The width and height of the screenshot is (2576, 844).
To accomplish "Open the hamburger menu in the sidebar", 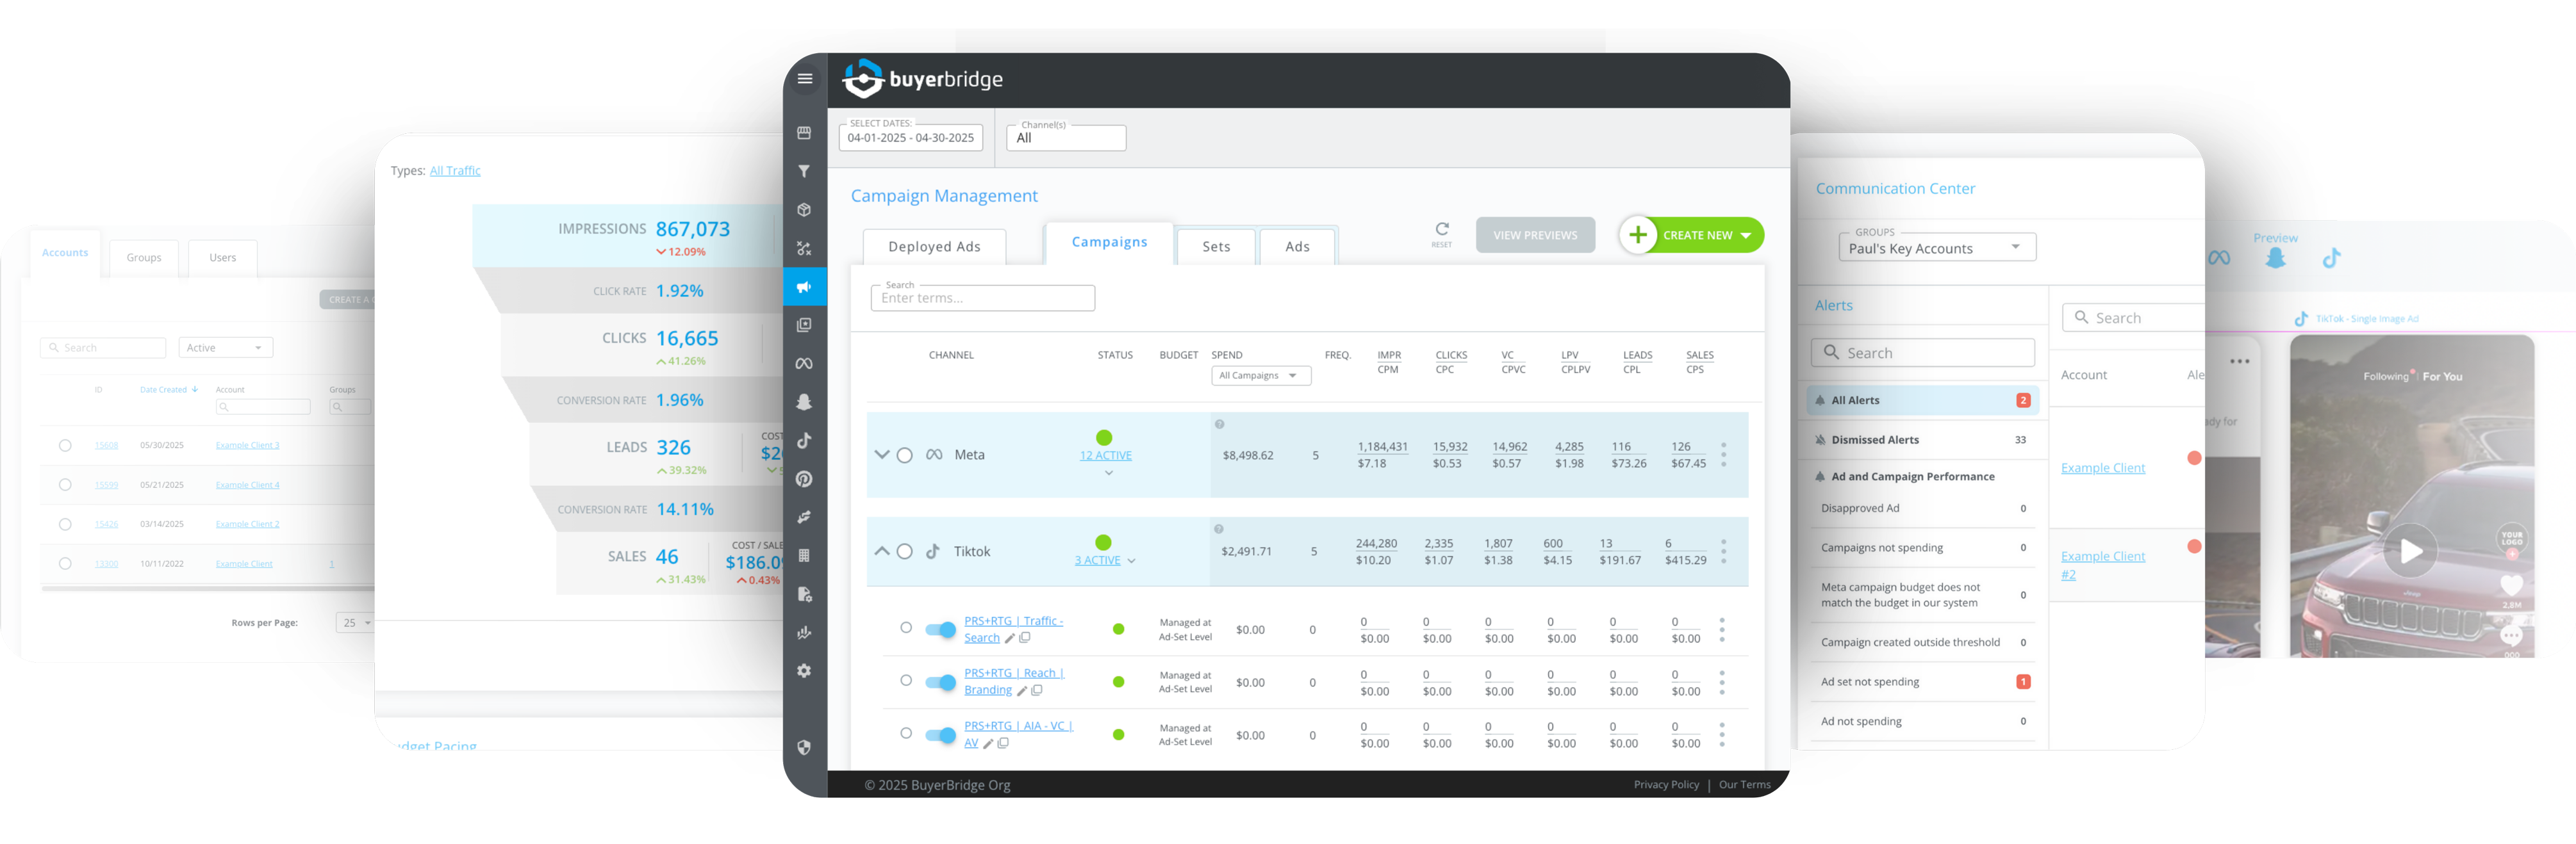I will [804, 79].
